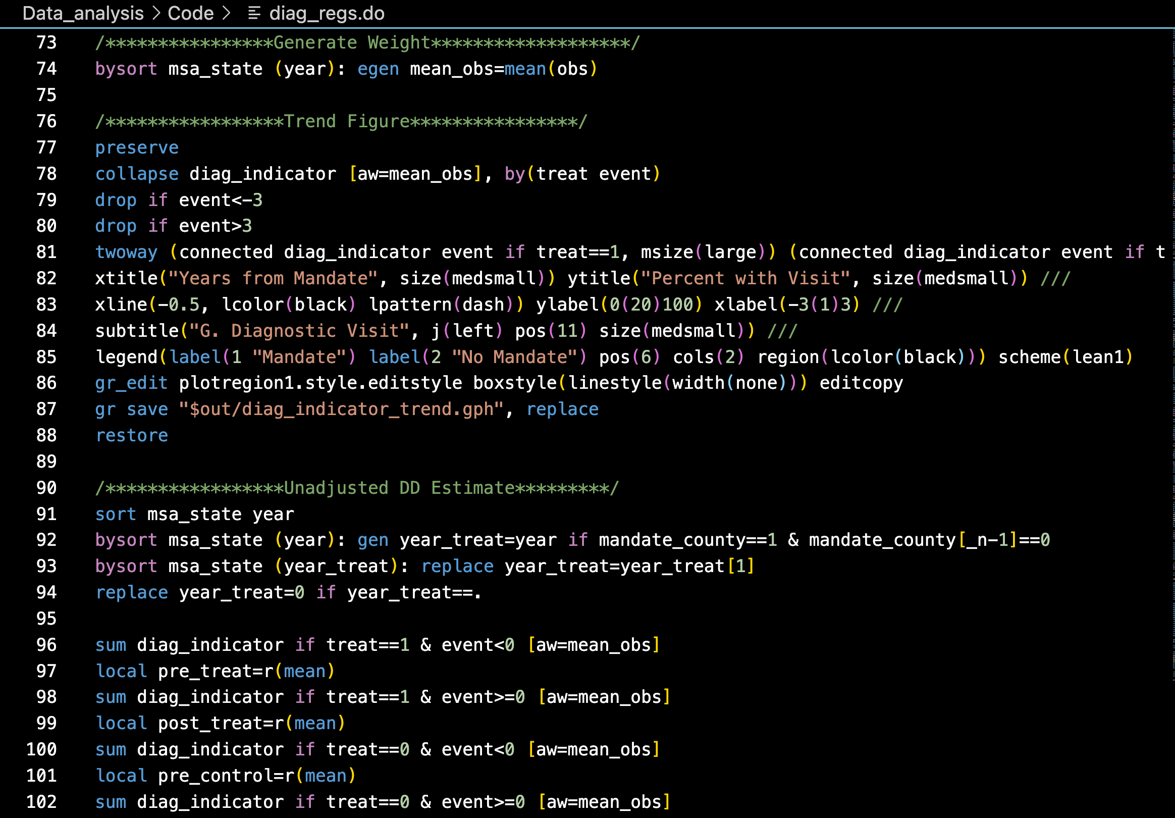Click the 'egen' keyword on line 74
Viewport: 1175px width, 818px height.
click(x=378, y=69)
